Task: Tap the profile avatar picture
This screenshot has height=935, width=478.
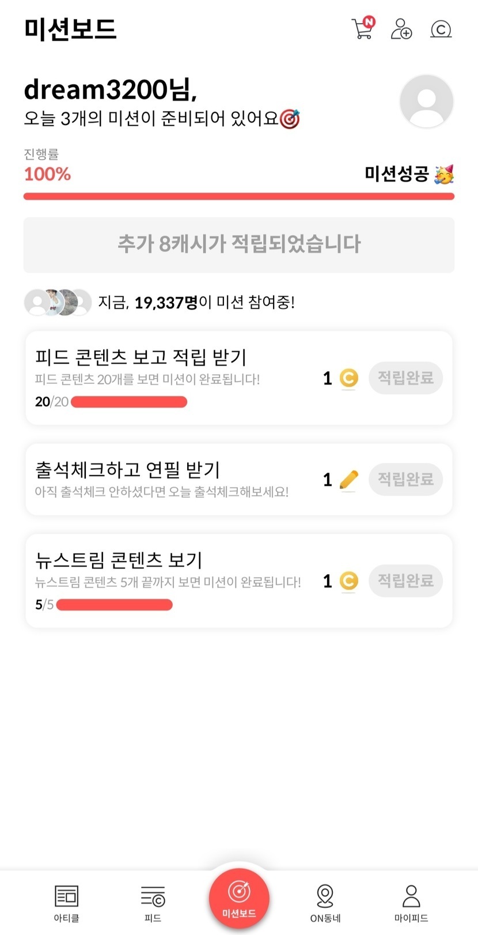Action: point(426,101)
